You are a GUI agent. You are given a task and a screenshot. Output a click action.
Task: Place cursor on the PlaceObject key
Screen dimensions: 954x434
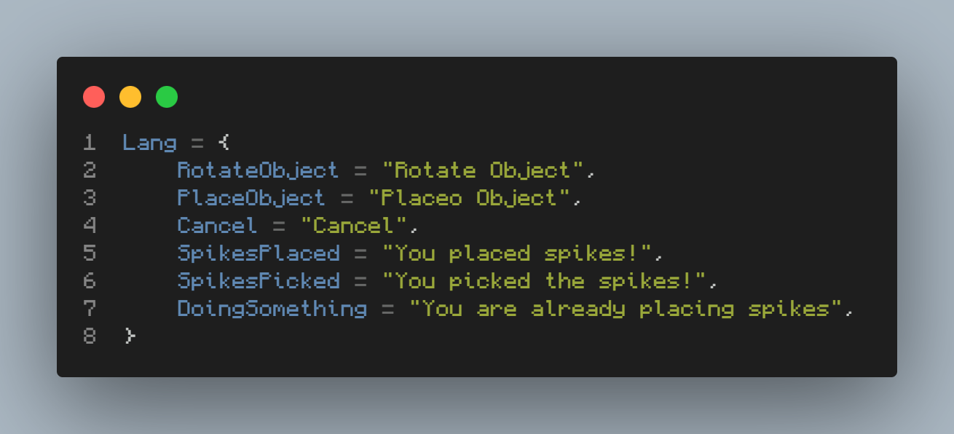[251, 197]
